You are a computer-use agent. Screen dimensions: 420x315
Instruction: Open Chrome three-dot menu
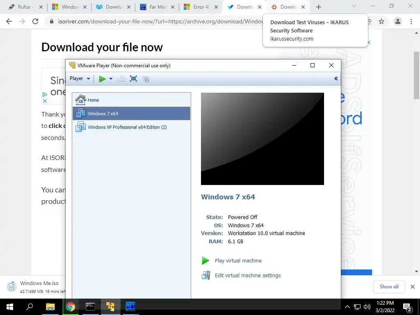(411, 21)
